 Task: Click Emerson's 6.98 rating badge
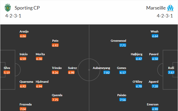pos(155,109)
